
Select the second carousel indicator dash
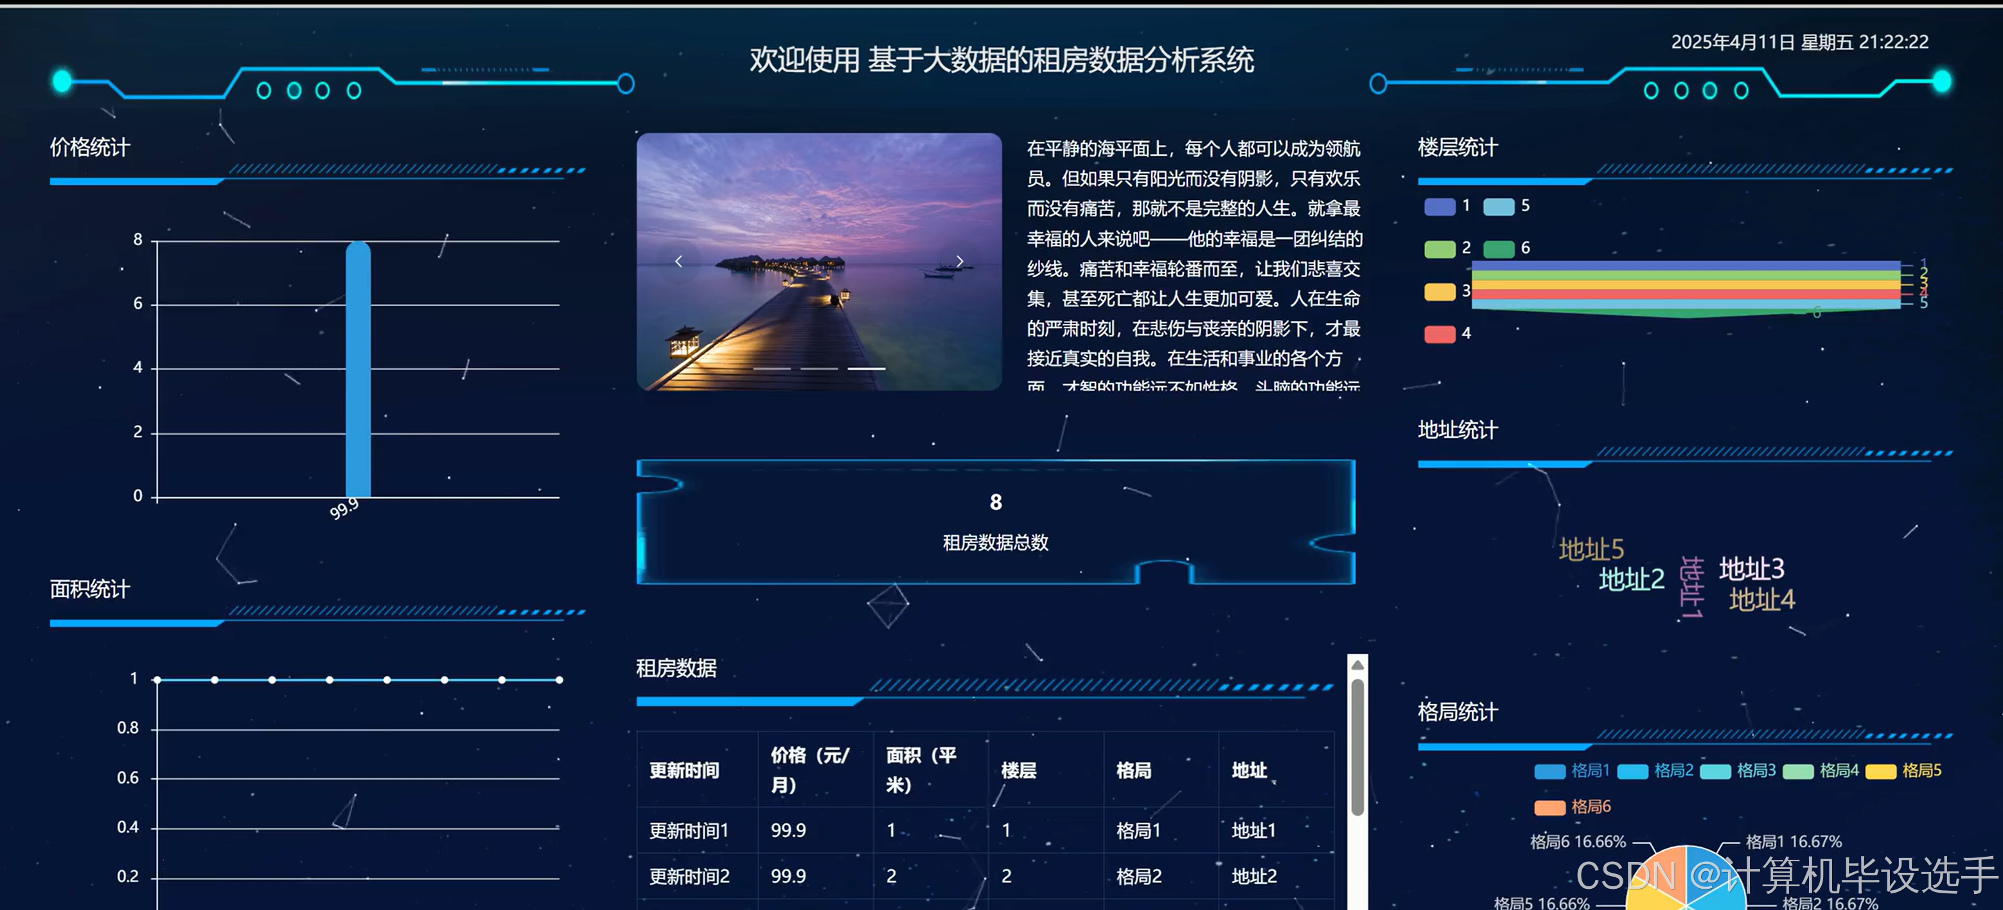(x=819, y=368)
